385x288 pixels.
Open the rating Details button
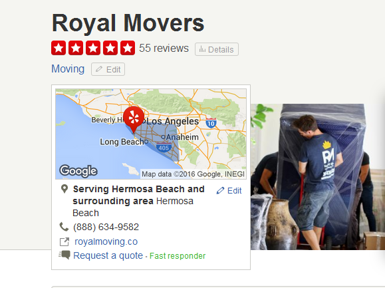pyautogui.click(x=217, y=49)
